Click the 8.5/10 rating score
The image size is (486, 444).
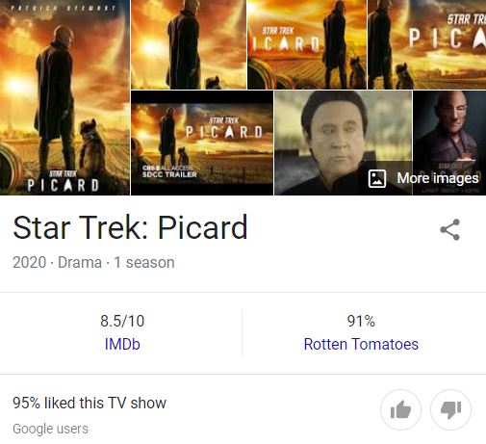click(122, 321)
